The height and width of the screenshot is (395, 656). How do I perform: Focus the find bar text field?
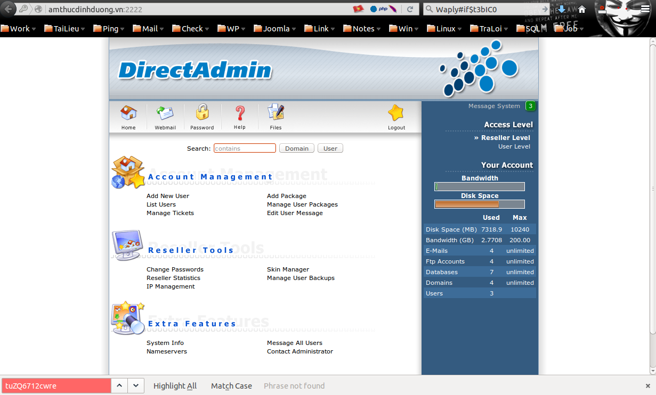56,386
